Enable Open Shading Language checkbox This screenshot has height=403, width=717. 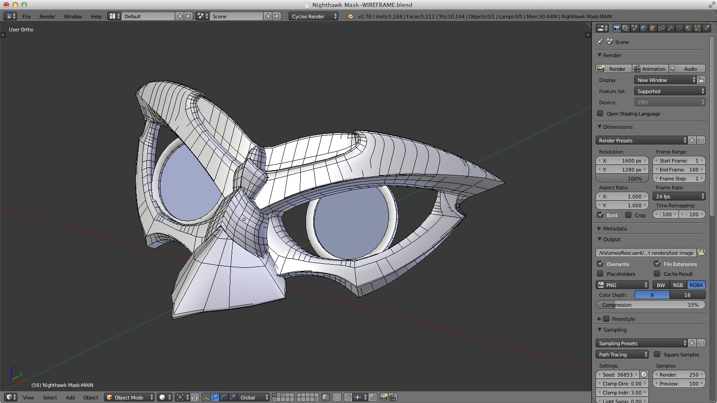click(x=600, y=113)
